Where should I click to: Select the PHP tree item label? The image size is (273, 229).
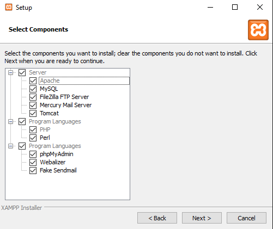pyautogui.click(x=45, y=129)
